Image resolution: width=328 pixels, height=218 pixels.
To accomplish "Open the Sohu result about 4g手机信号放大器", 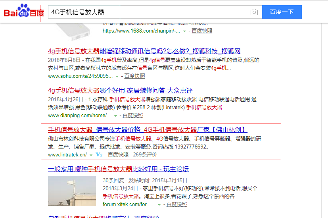I will point(144,51).
